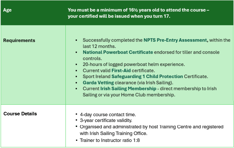Select the Age row header
Viewport: 234px width, 148px height.
click(x=7, y=10)
